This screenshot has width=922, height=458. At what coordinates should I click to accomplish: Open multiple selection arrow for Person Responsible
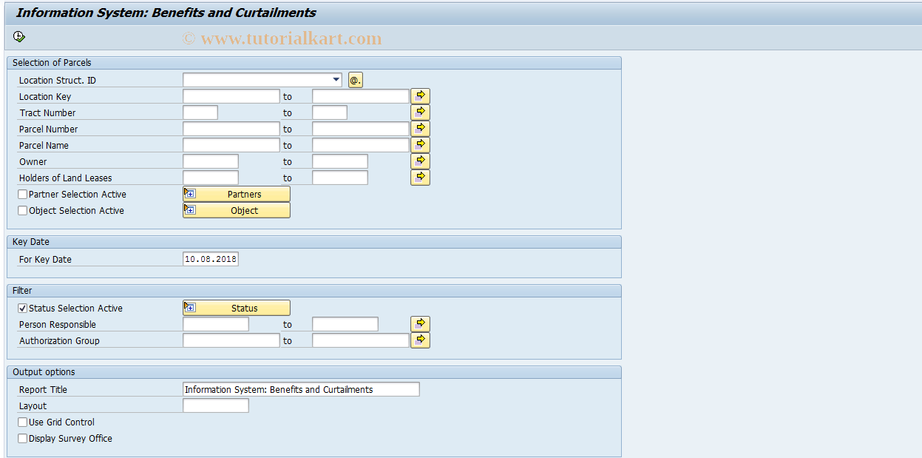coord(421,324)
